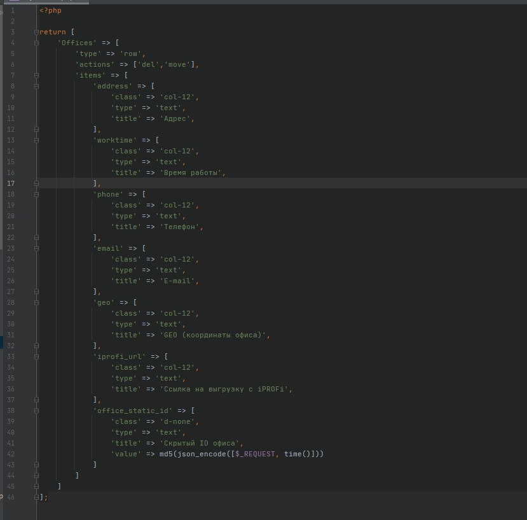Screen dimensions: 527x520
Task: Click the 'return' keyword
Action: tap(53, 32)
